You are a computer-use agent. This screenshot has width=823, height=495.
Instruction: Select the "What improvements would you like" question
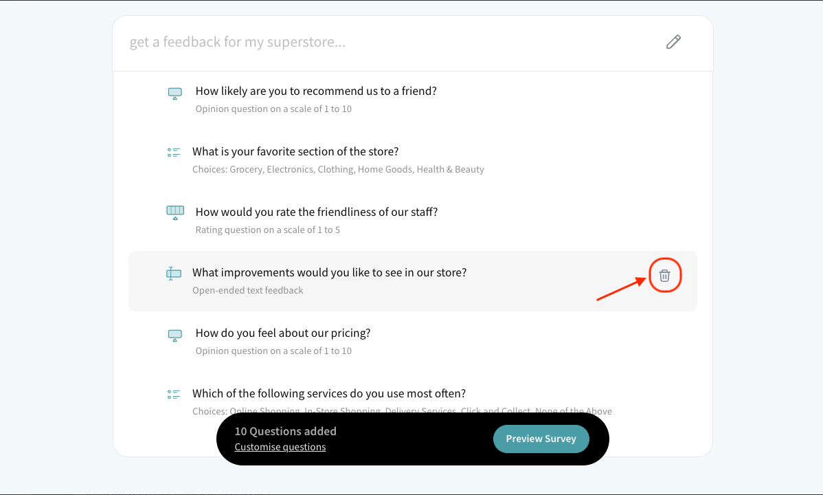[x=330, y=272]
